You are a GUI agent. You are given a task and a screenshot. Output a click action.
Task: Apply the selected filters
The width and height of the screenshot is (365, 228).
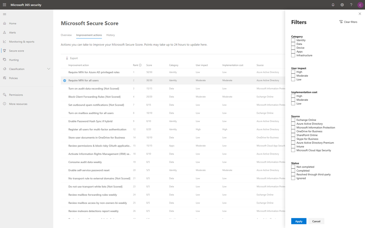(299, 221)
